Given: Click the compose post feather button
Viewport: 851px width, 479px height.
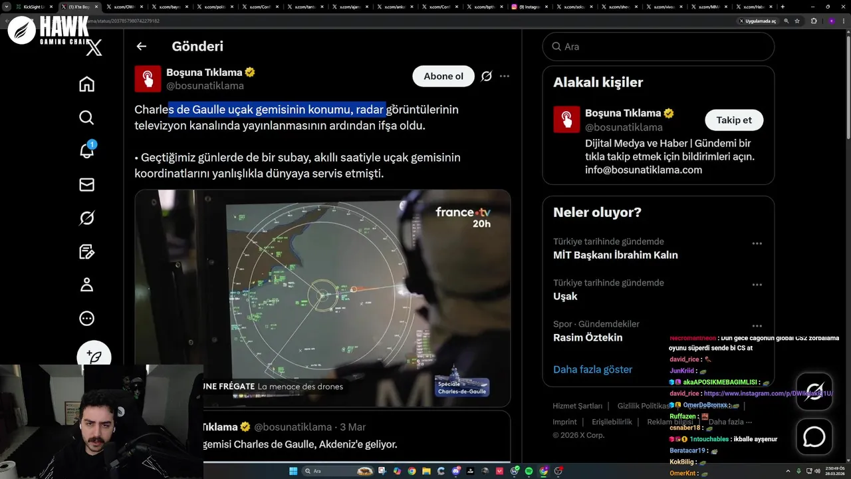Looking at the screenshot, I should [94, 356].
